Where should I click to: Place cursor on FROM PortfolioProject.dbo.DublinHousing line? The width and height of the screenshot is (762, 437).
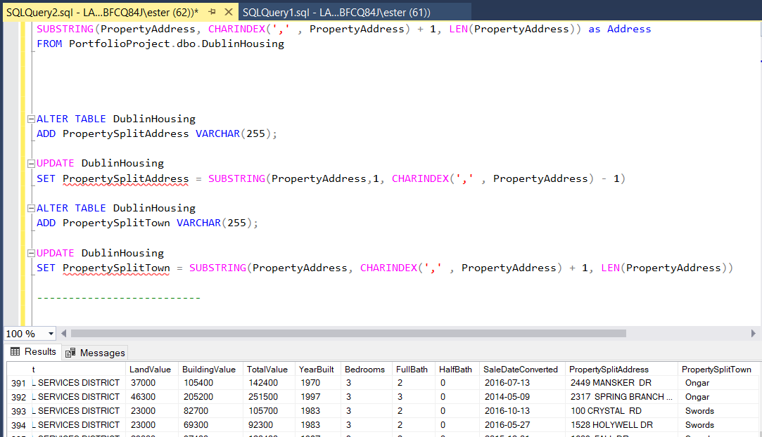coord(160,44)
